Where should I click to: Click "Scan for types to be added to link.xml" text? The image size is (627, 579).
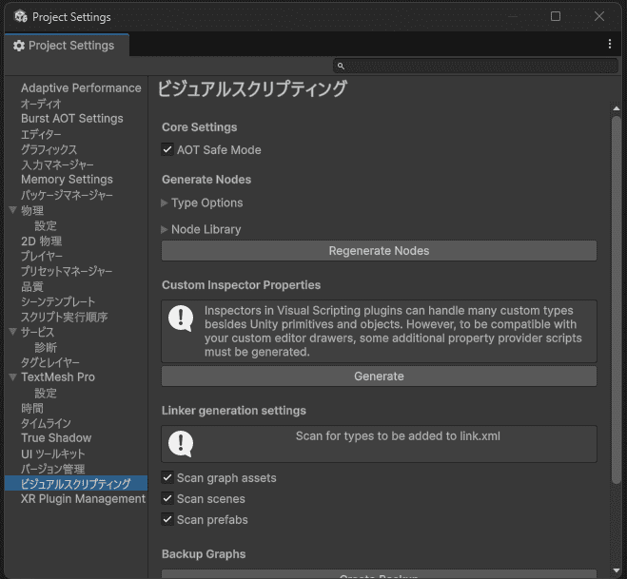398,436
